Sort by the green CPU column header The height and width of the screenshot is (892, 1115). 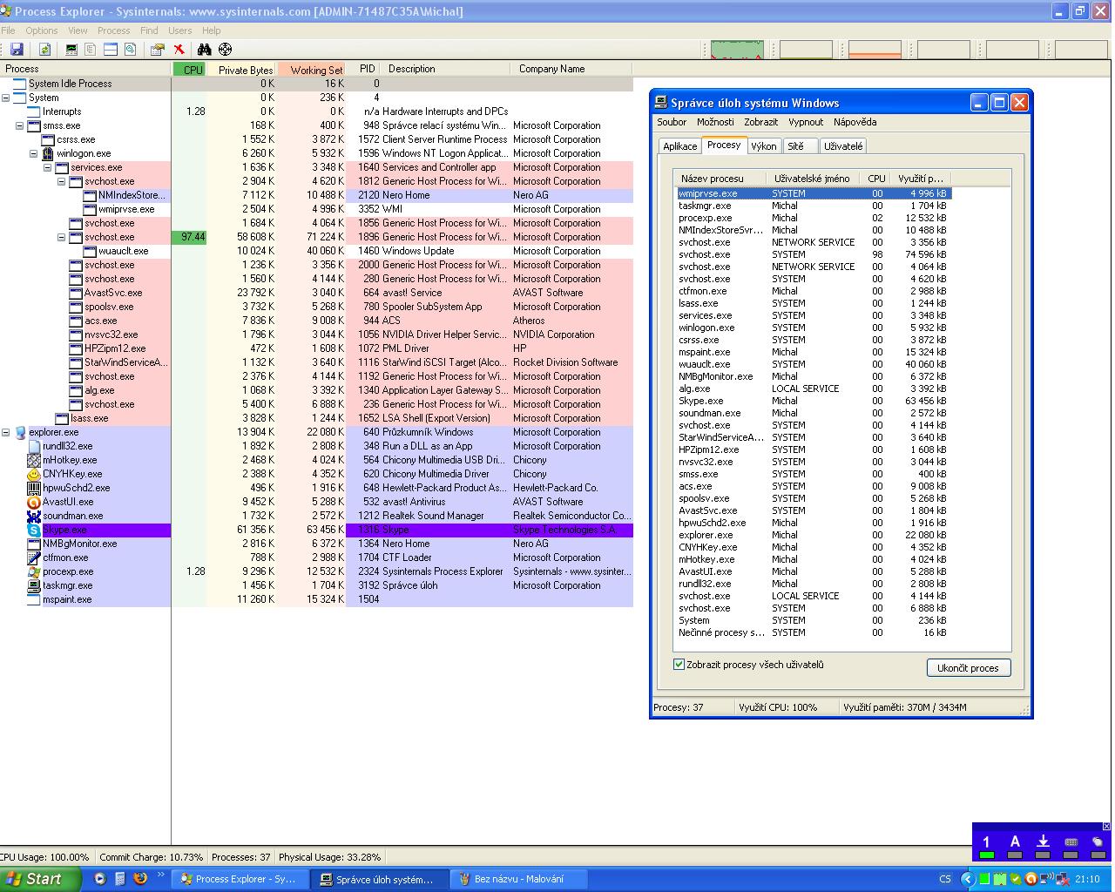(x=189, y=70)
